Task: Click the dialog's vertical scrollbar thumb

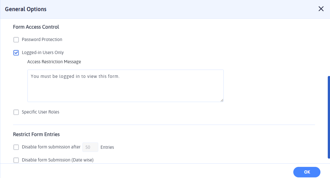Action: pyautogui.click(x=328, y=117)
